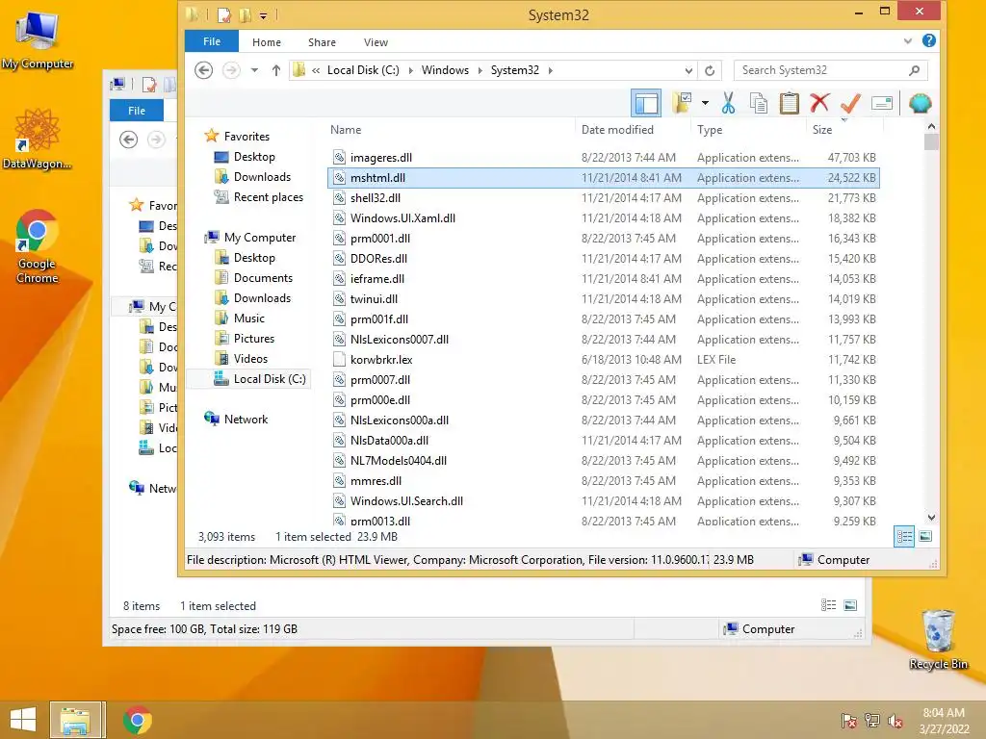Click the Windows breadcrumb
This screenshot has height=739, width=986.
(445, 69)
